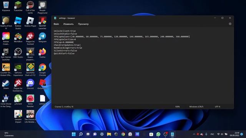Image resolution: width=246 pixels, height=138 pixels.
Task: Select Telegram desktop icon
Action: [42, 38]
